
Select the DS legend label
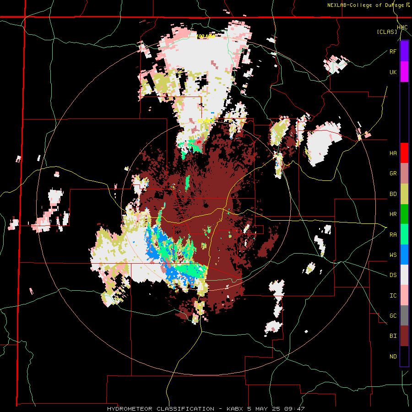pyautogui.click(x=393, y=275)
